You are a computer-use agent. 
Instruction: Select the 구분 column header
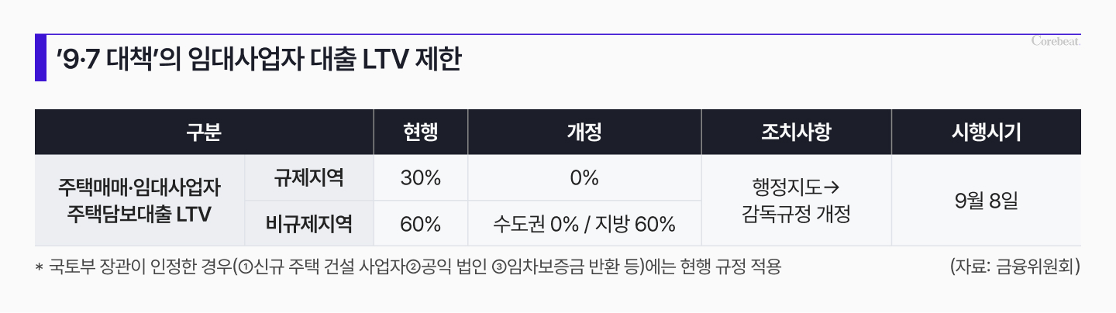(x=204, y=132)
